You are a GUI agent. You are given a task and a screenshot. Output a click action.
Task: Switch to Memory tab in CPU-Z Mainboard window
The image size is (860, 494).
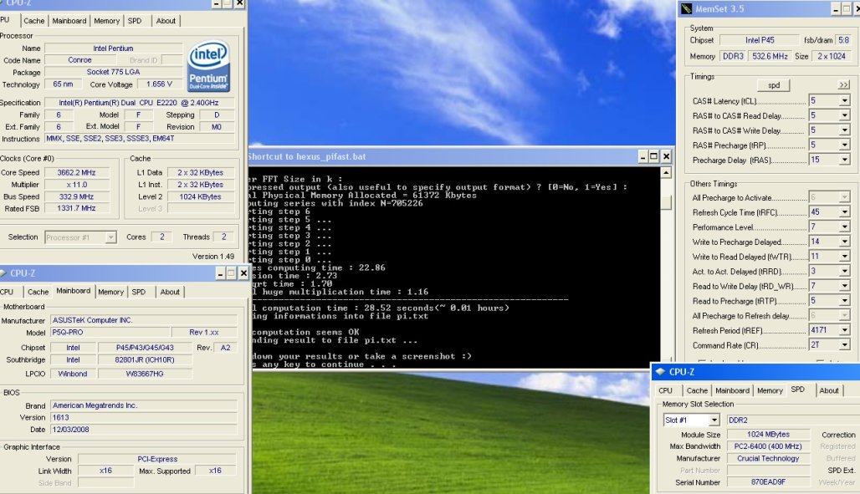click(110, 293)
